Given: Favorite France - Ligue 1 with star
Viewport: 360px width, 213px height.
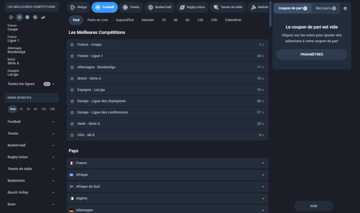Looking at the screenshot, I should pyautogui.click(x=72, y=56).
